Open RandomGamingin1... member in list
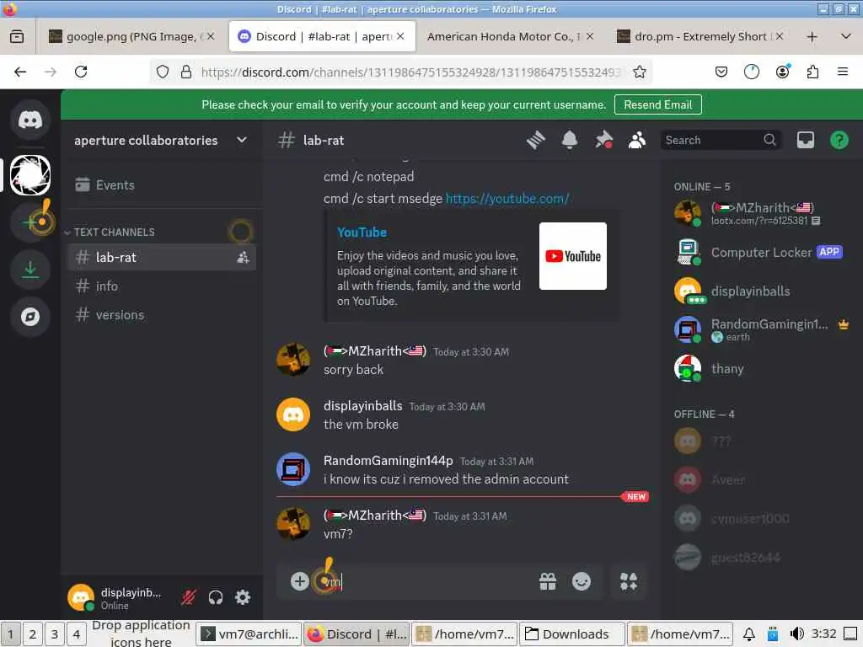The width and height of the screenshot is (863, 647). (x=762, y=329)
